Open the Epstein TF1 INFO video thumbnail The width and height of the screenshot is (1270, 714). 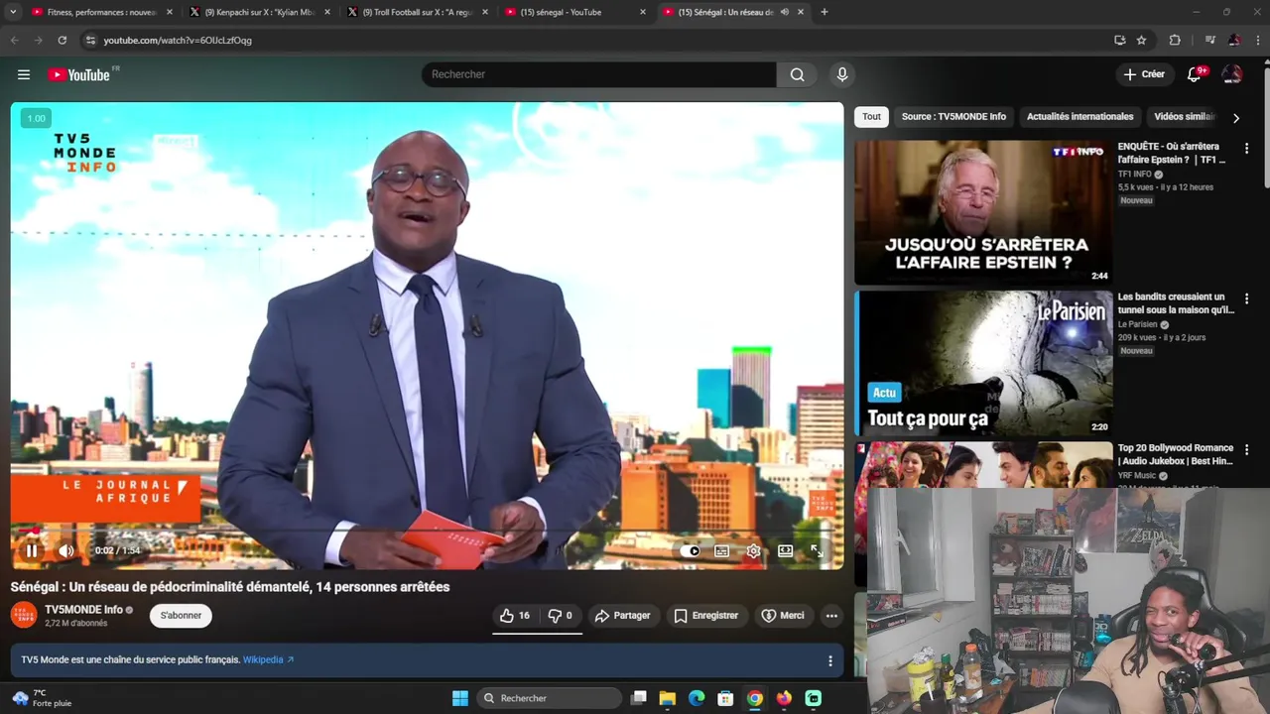[x=983, y=212]
